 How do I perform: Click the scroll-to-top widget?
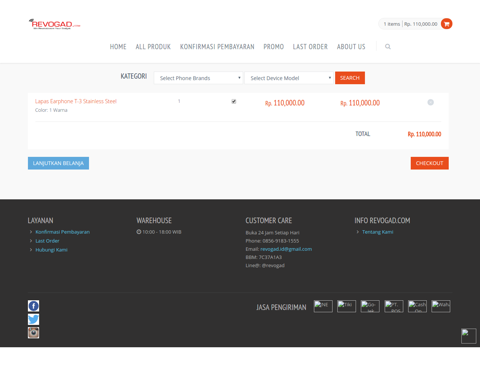point(468,336)
